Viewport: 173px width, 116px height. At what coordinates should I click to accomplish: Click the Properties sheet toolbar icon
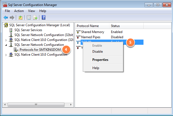(29, 17)
